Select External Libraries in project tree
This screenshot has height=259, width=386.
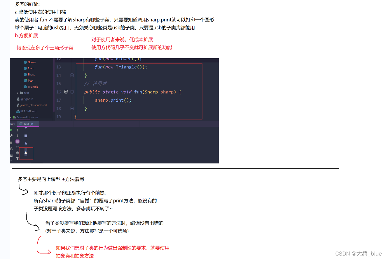(x=27, y=117)
